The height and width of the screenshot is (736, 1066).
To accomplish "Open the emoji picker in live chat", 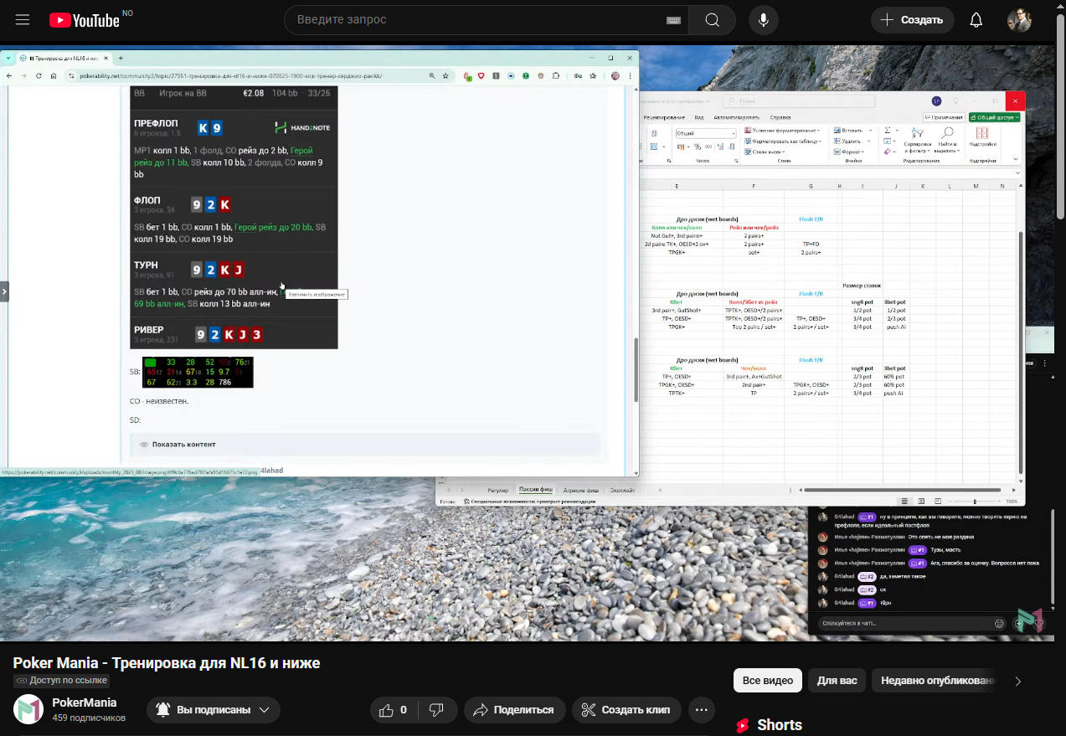I will pos(999,624).
